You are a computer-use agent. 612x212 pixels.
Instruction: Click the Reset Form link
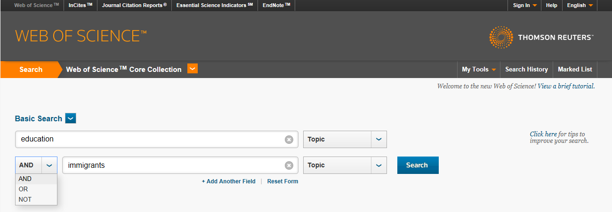[x=282, y=181]
